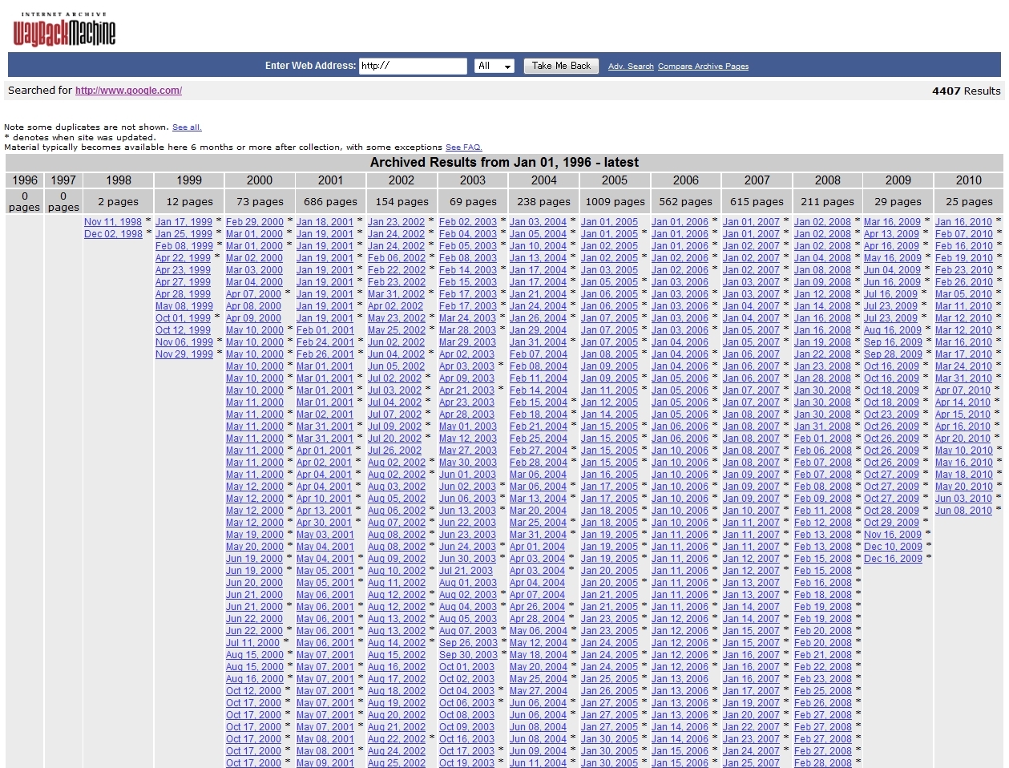Screen dimensions: 1009x768
Task: Click the Take Me Back button
Action: coord(561,66)
